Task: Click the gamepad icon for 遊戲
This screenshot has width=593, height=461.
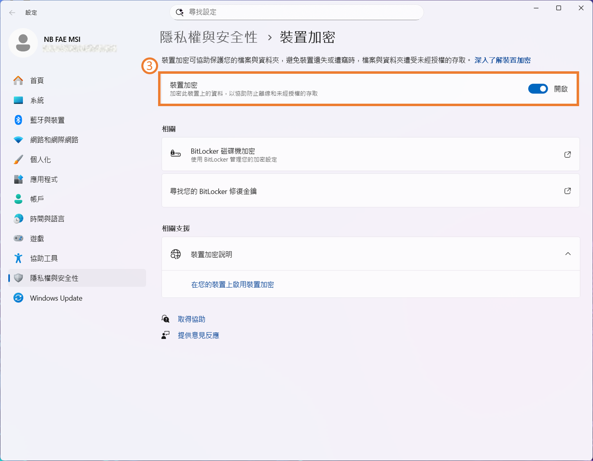Action: pos(18,238)
